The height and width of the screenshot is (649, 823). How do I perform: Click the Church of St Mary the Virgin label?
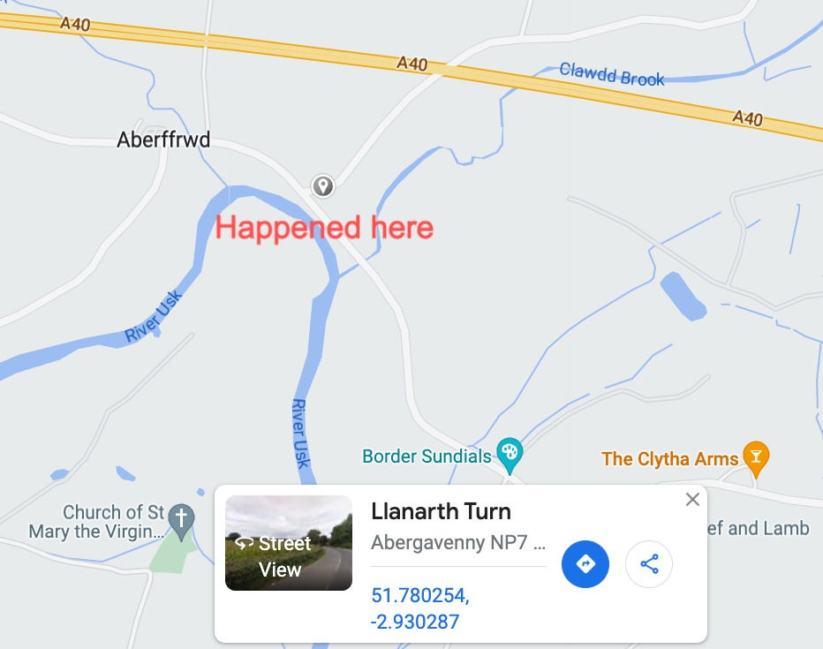97,522
